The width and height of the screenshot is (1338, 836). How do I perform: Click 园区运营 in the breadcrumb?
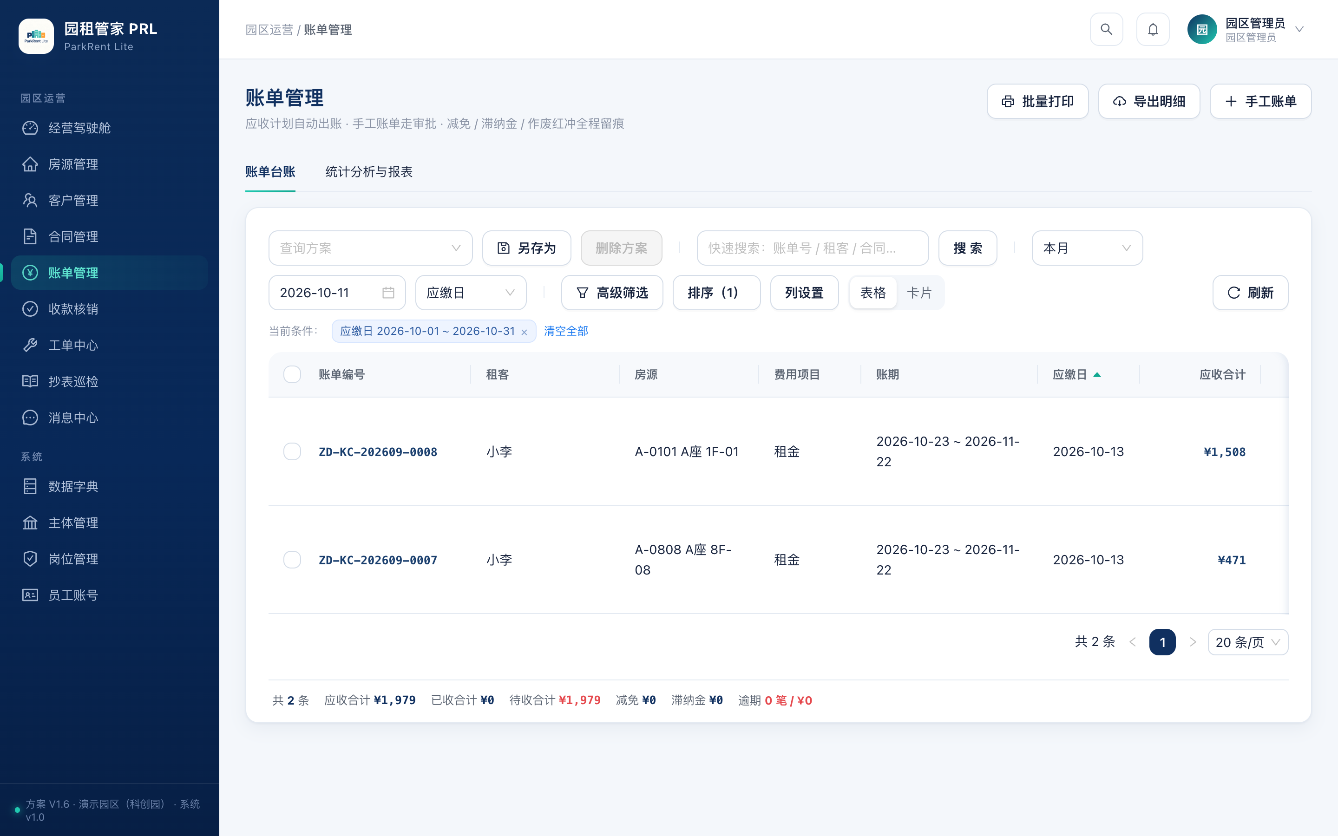tap(269, 30)
